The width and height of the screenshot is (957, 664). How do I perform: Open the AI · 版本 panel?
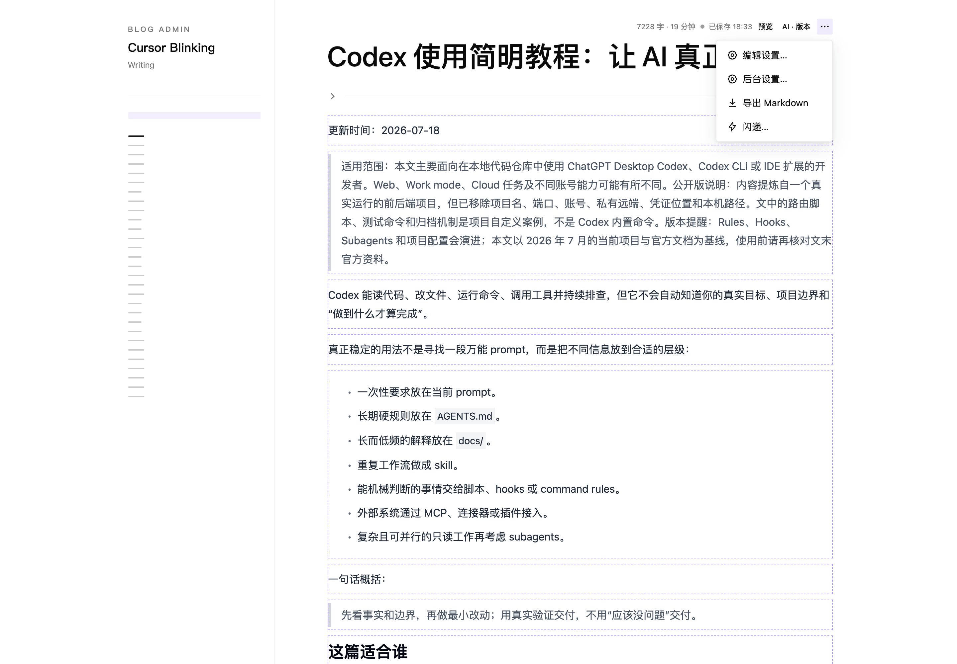click(x=796, y=27)
